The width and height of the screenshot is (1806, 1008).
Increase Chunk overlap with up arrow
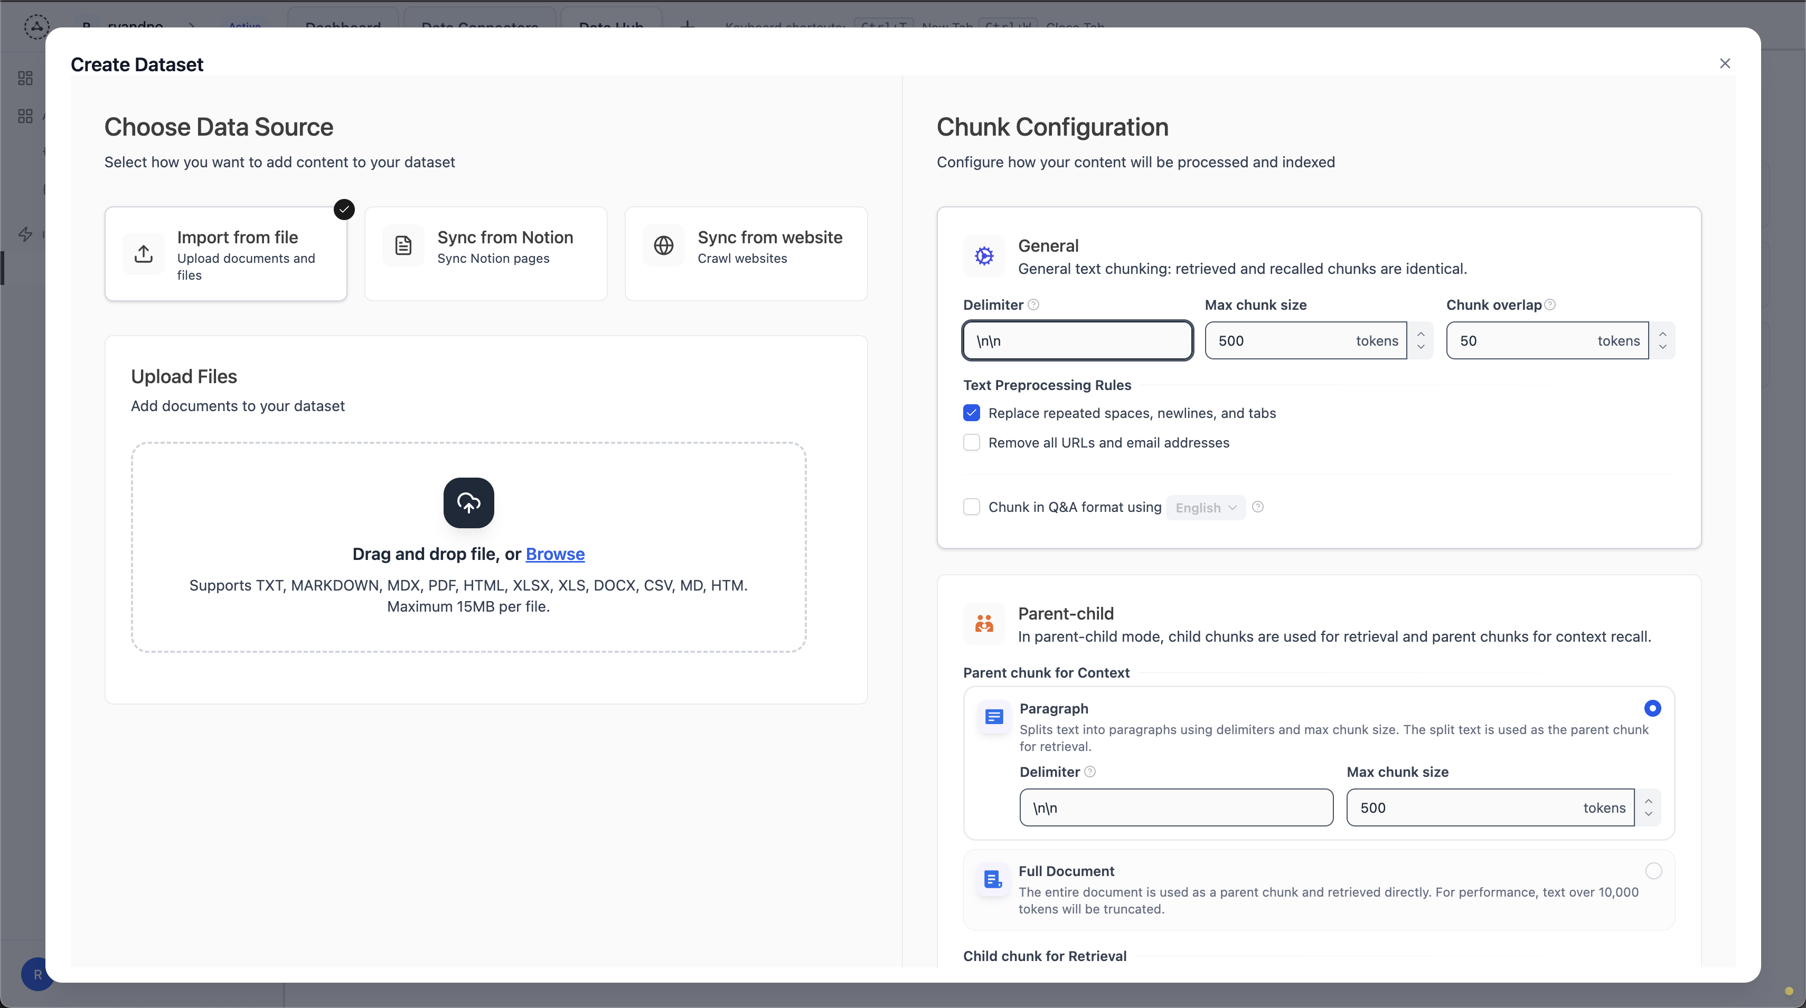coord(1662,334)
